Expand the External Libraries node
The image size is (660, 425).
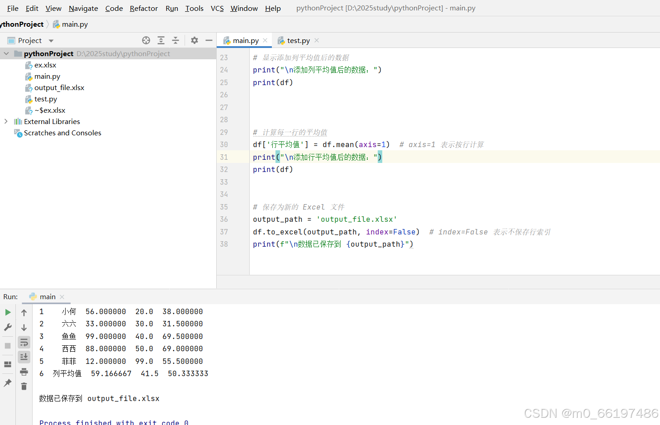[x=6, y=121]
